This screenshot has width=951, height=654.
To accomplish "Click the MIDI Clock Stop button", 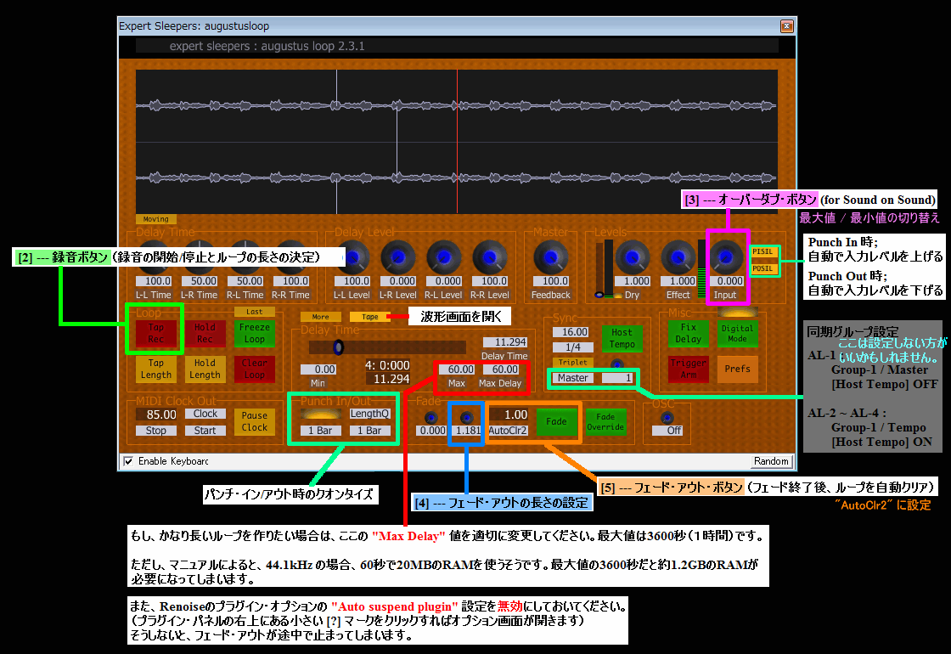I will (156, 431).
